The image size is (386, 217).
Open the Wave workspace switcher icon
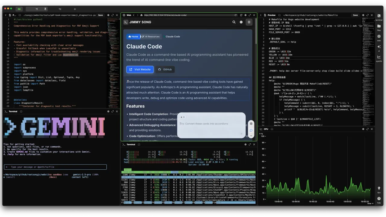click(19, 9)
